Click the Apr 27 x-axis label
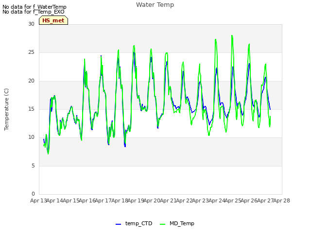This screenshot has height=233, width=311. pyautogui.click(x=265, y=200)
